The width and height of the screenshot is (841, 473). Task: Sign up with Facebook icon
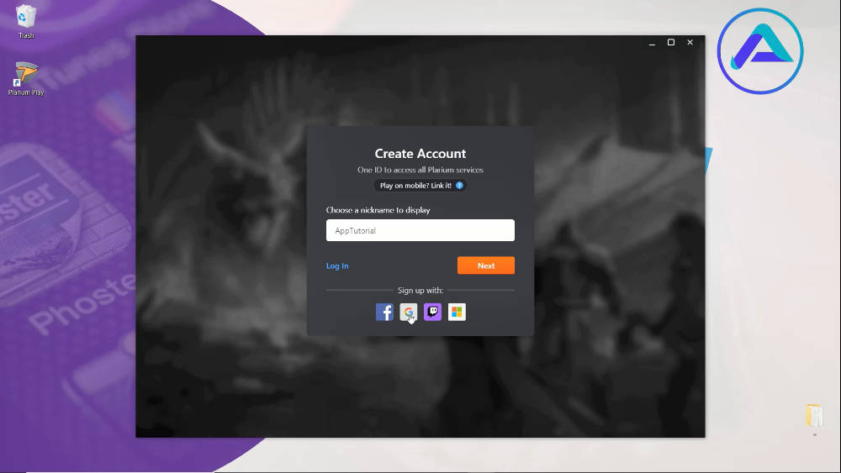tap(384, 312)
